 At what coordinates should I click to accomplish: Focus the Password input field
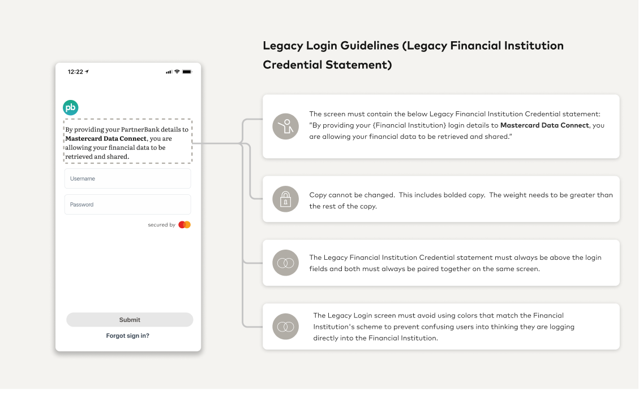point(127,204)
